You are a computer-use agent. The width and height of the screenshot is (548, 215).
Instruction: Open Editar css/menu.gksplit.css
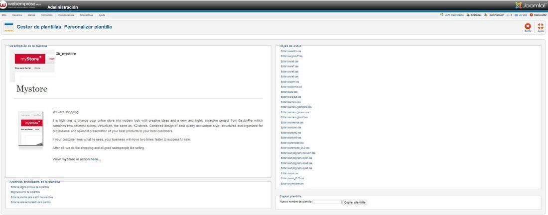pos(294,118)
